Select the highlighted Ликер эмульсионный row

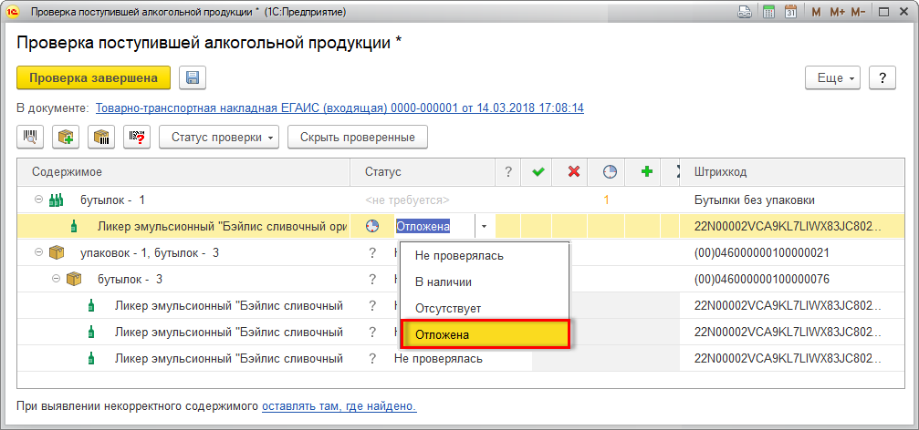tap(460, 226)
